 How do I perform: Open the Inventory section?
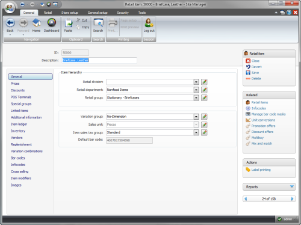[18, 131]
